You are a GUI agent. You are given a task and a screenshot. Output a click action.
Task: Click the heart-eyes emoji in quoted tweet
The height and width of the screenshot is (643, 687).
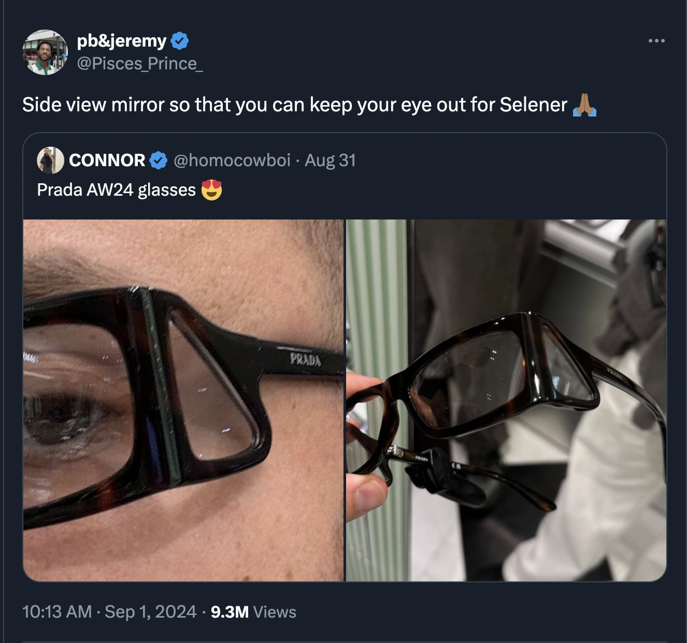coord(211,190)
